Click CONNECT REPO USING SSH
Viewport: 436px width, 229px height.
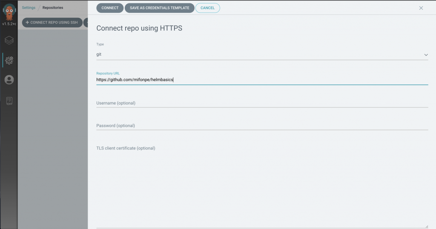(52, 23)
